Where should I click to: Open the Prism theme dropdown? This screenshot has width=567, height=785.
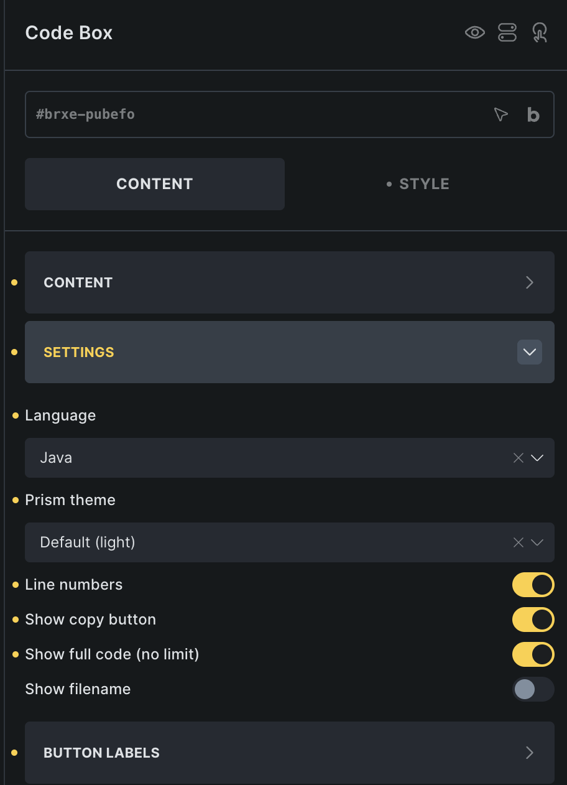[x=274, y=542]
